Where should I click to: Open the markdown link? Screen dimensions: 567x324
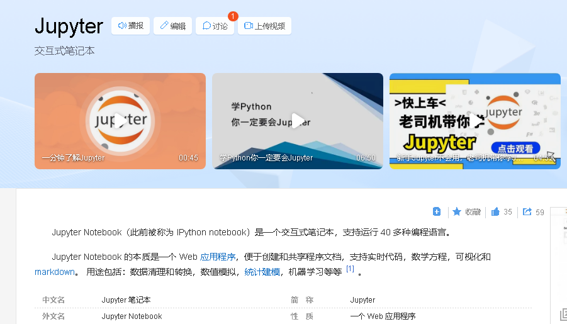[55, 272]
